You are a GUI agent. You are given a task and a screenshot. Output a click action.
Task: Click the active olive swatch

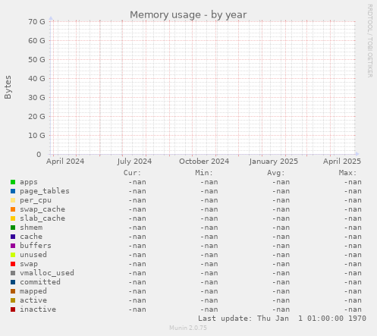pos(13,300)
